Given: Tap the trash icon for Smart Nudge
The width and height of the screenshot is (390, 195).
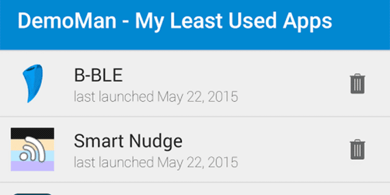Looking at the screenshot, I should (x=357, y=150).
